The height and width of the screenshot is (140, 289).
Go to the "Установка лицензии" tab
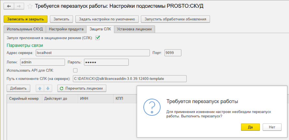(x=134, y=29)
